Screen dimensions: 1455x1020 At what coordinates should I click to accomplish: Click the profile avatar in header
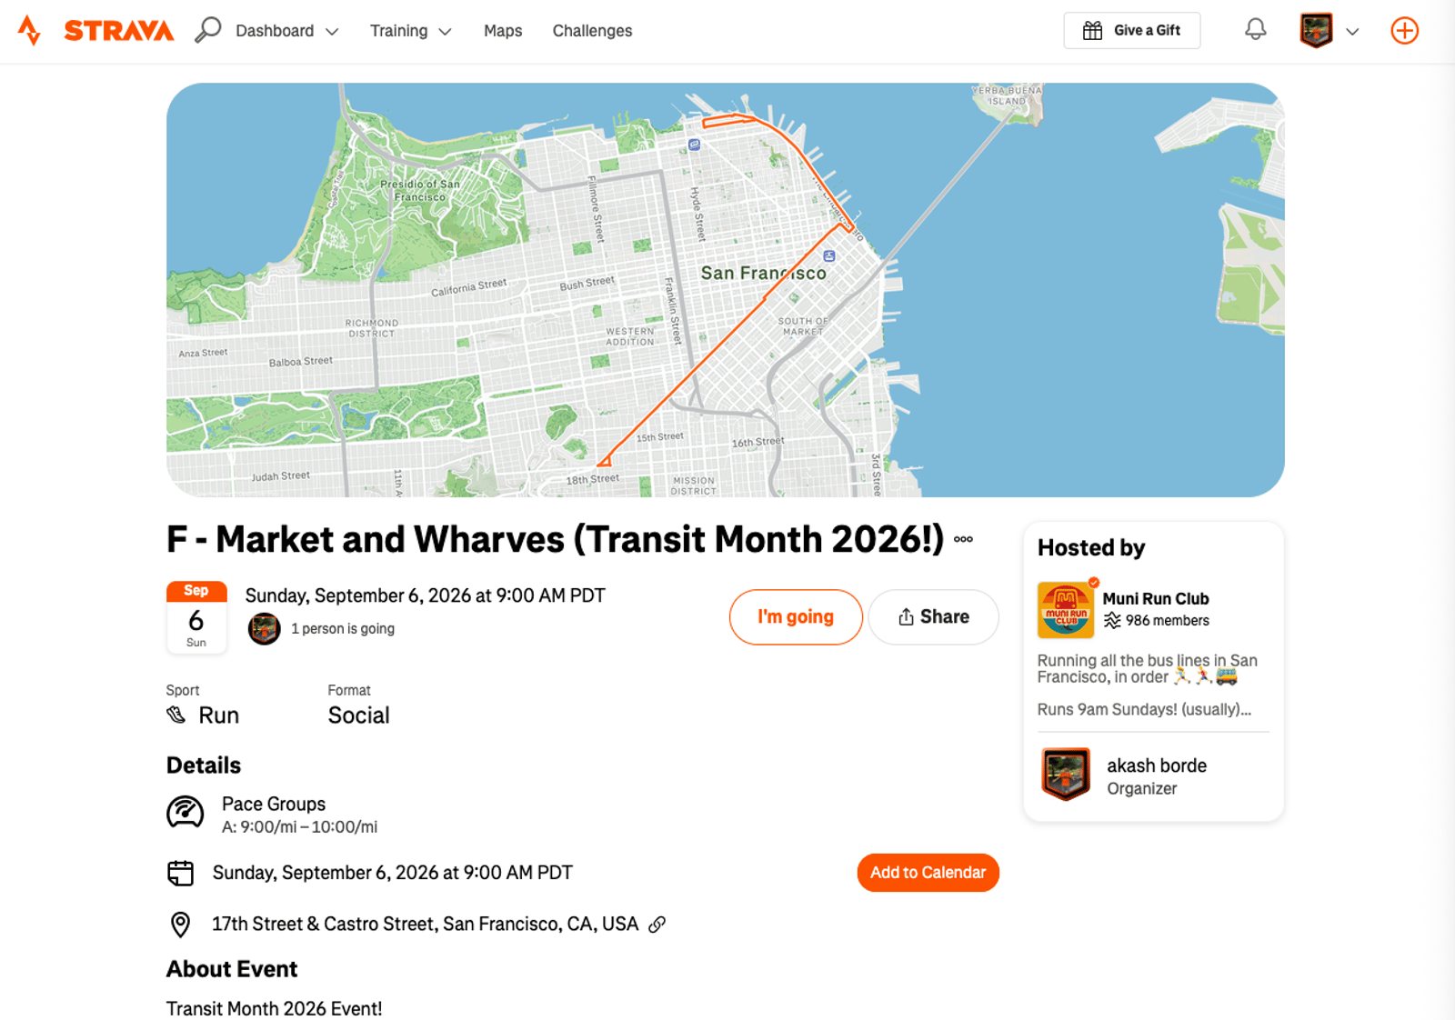pos(1316,30)
